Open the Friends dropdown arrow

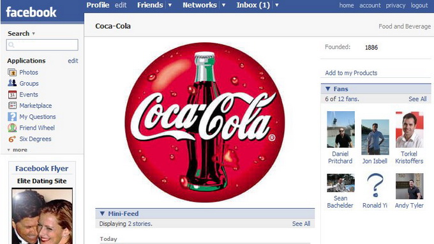coord(170,5)
